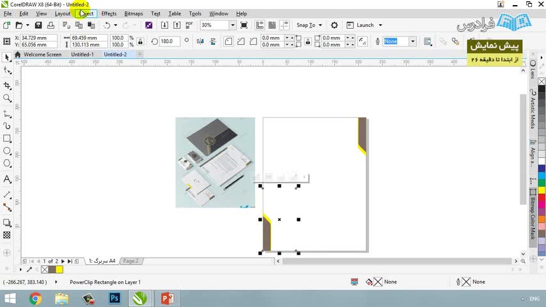Open the Options gear icon
Image resolution: width=546 pixels, height=307 pixels.
(x=334, y=25)
